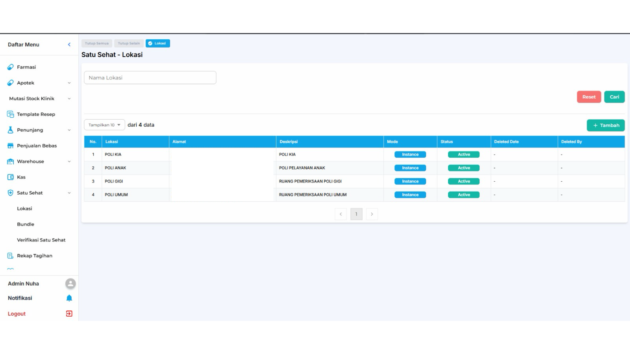Screen dimensions: 630x354
Task: Open the Farmasi menu icon
Action: pos(11,67)
